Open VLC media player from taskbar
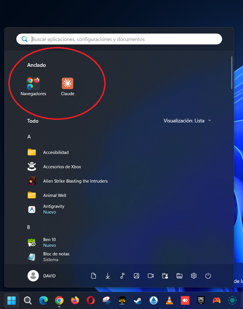Image resolution: width=243 pixels, height=309 pixels. pos(169,301)
